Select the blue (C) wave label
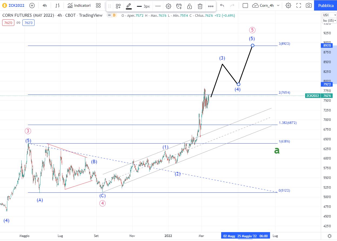The image size is (337, 241). 102,196
